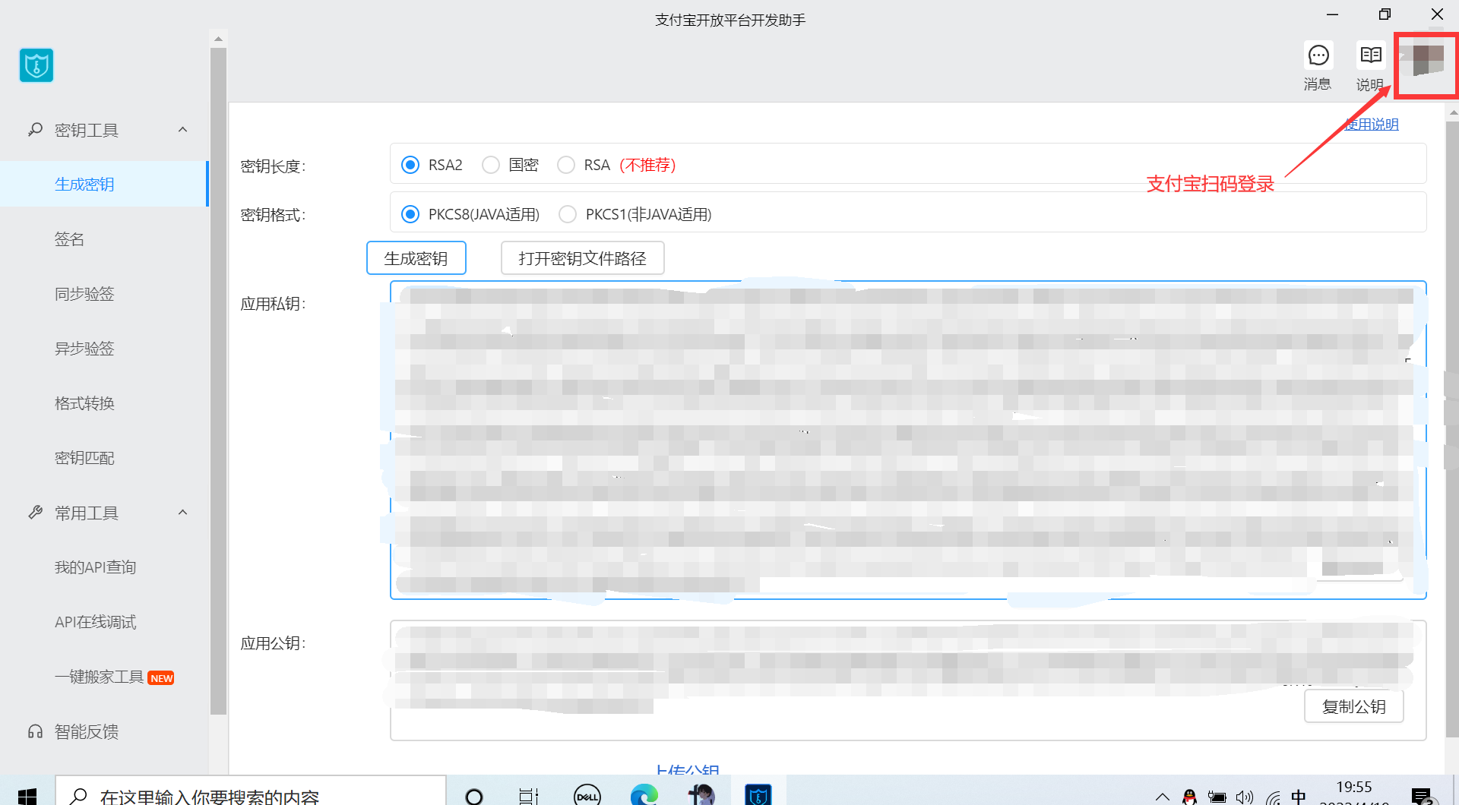
Task: Open the 使用说明 link
Action: pos(1371,124)
